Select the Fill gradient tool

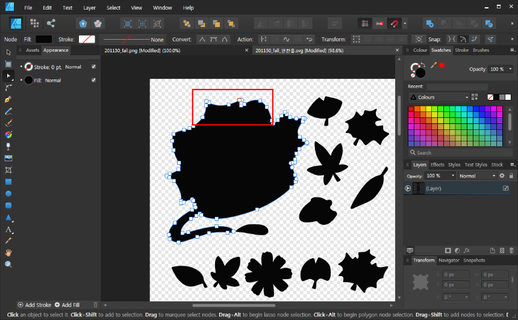pyautogui.click(x=8, y=135)
